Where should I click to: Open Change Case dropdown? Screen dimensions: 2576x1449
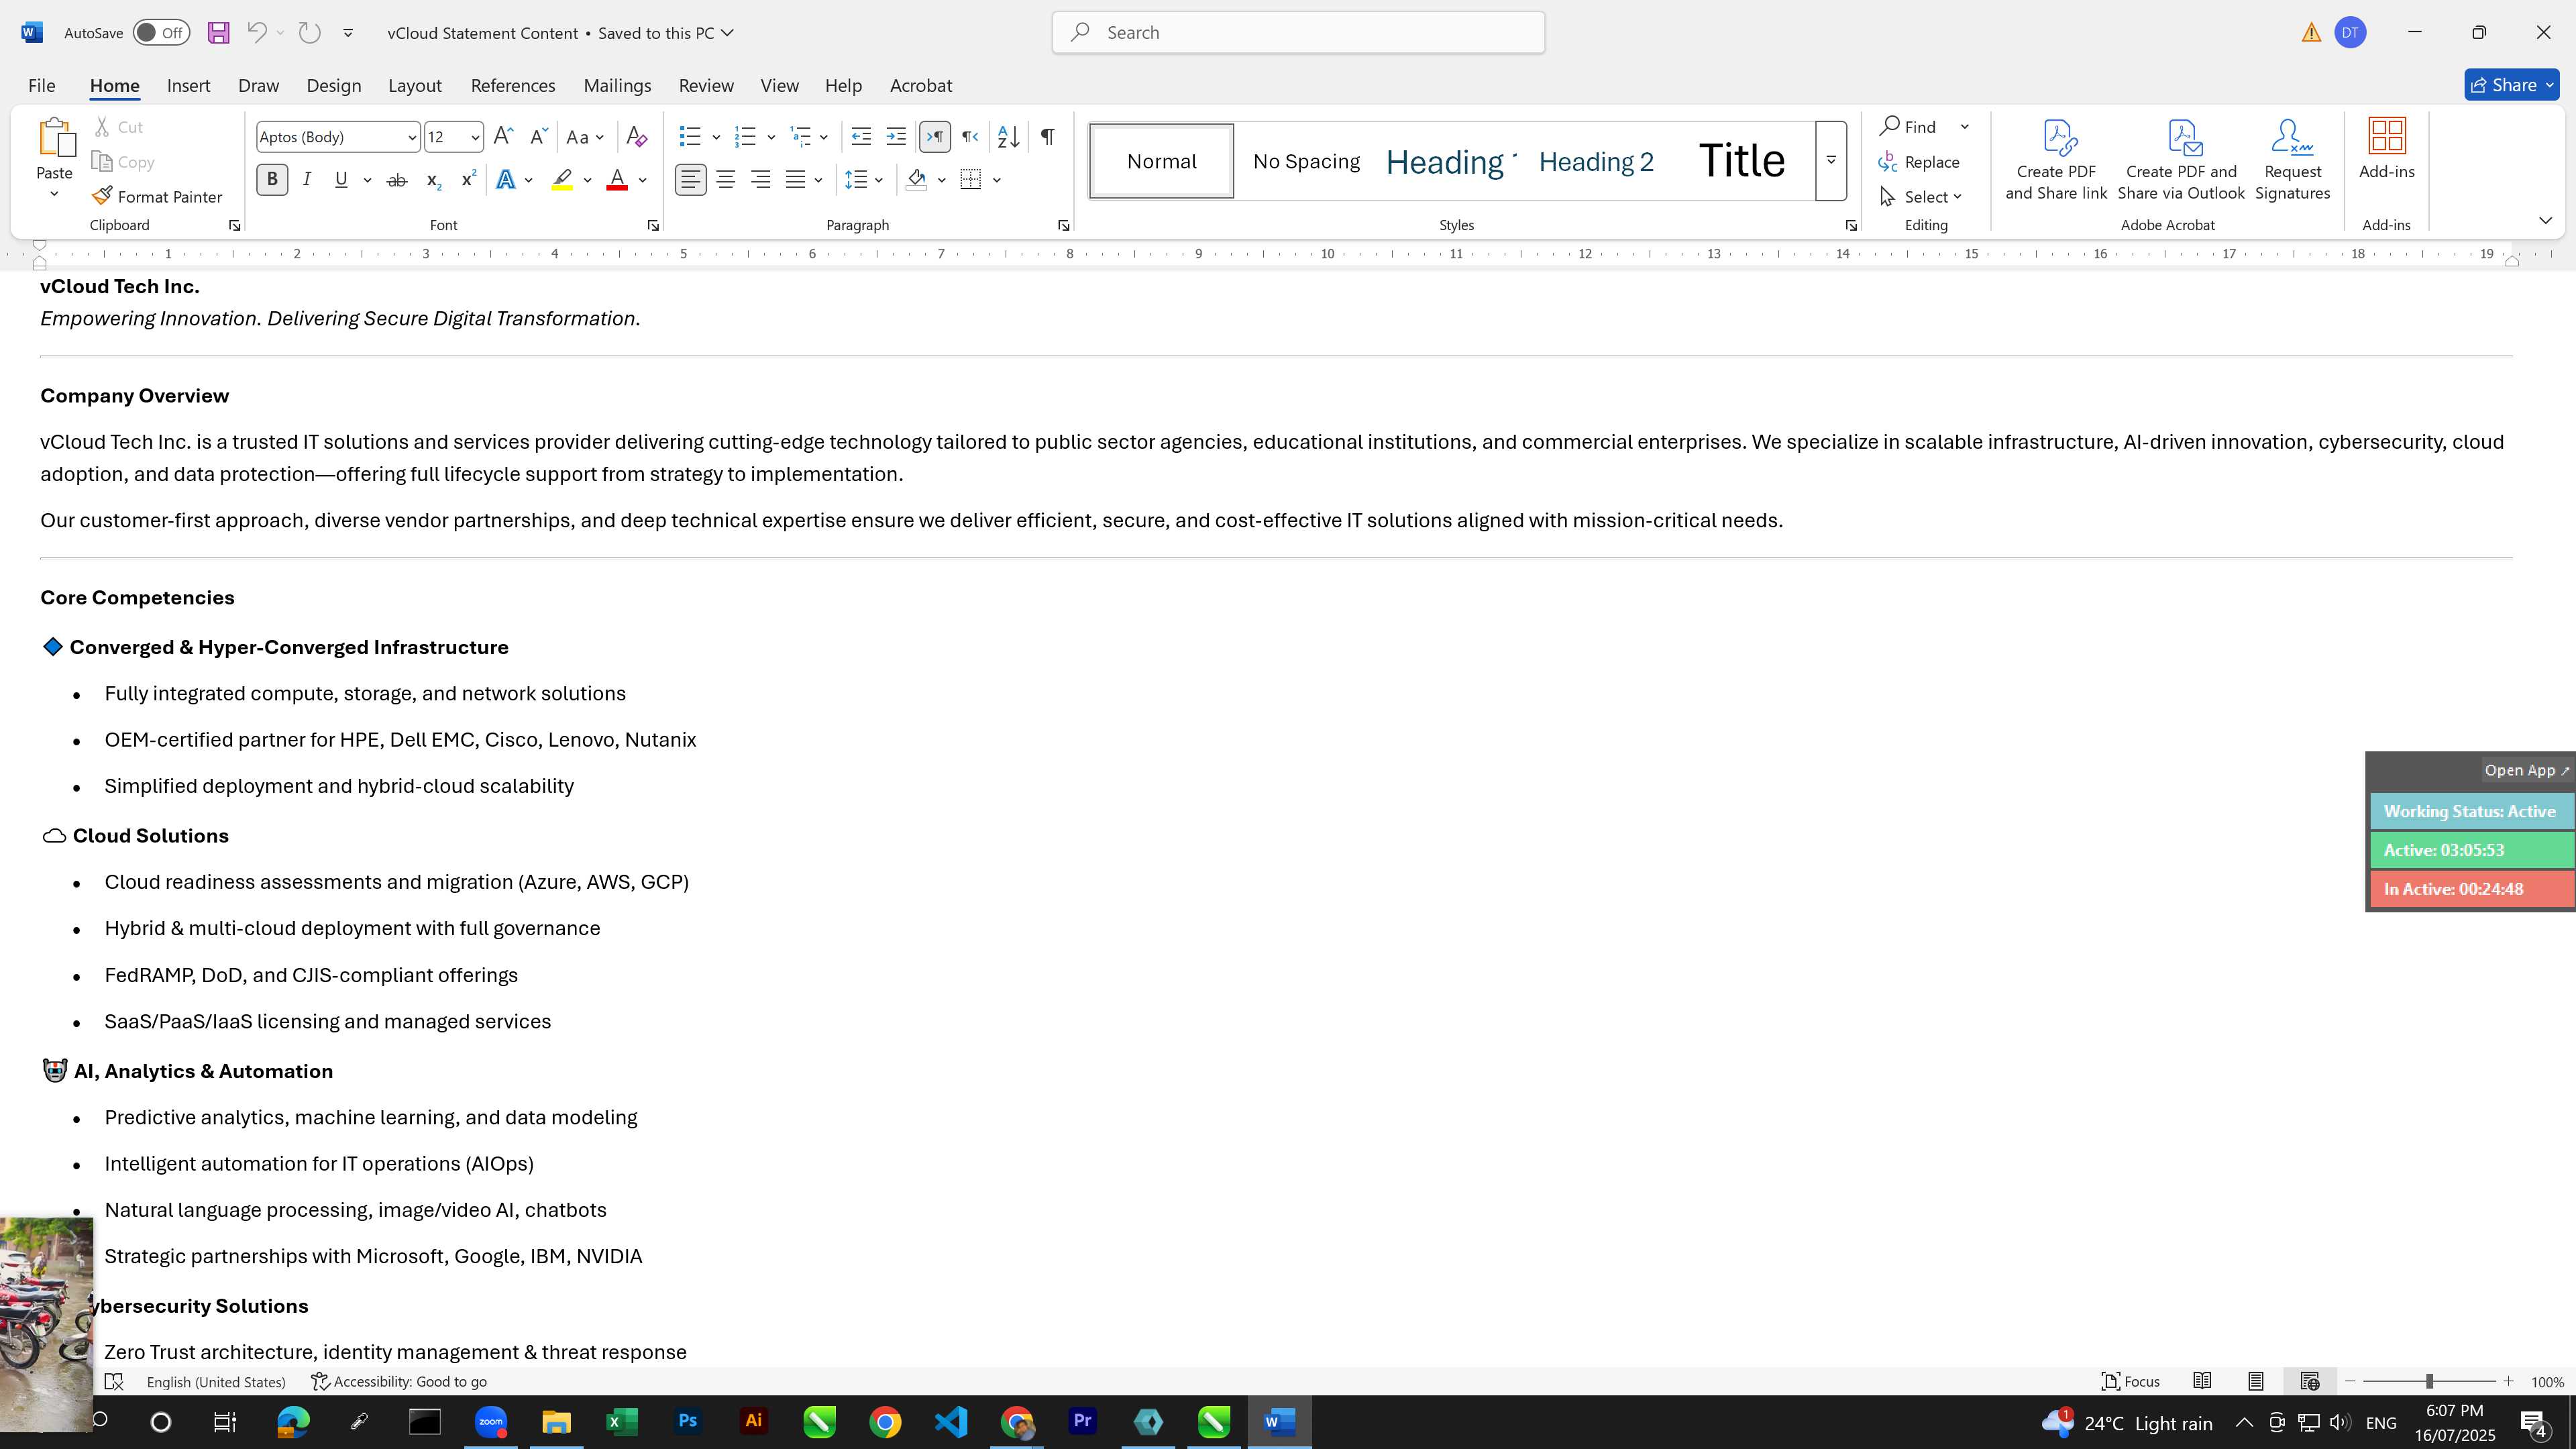click(x=585, y=137)
